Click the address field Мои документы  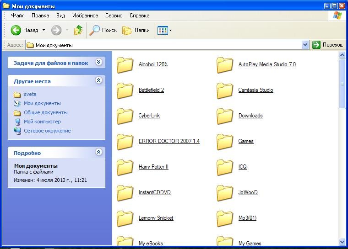[163, 45]
